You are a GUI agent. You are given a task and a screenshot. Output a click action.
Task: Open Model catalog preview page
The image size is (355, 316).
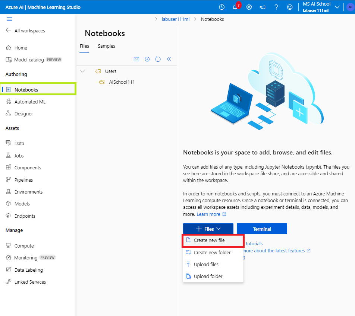(x=34, y=60)
